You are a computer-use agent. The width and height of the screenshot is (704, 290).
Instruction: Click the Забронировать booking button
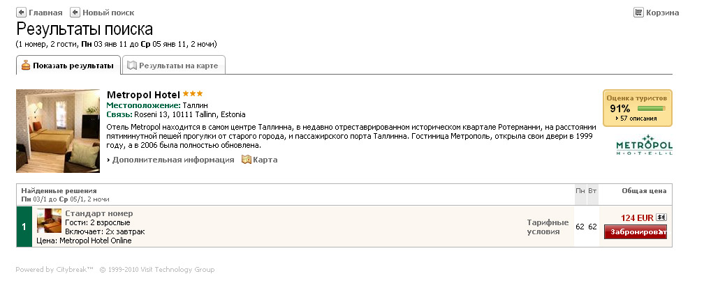(636, 231)
